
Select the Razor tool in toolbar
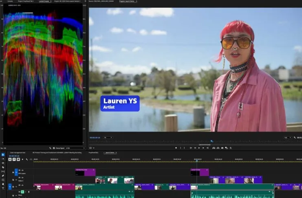pos(3,167)
